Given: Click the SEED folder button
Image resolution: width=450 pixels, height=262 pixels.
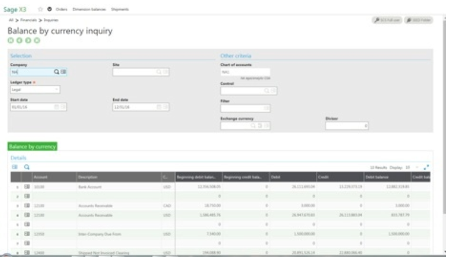Looking at the screenshot, I should coord(419,20).
